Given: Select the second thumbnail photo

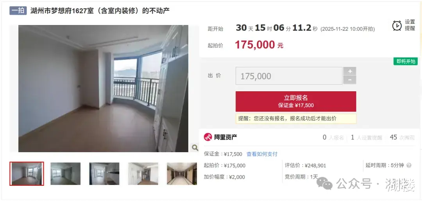Looking at the screenshot, I should (x=65, y=174).
